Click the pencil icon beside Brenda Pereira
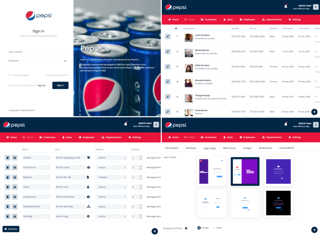The height and width of the screenshot is (238, 320). [168, 82]
